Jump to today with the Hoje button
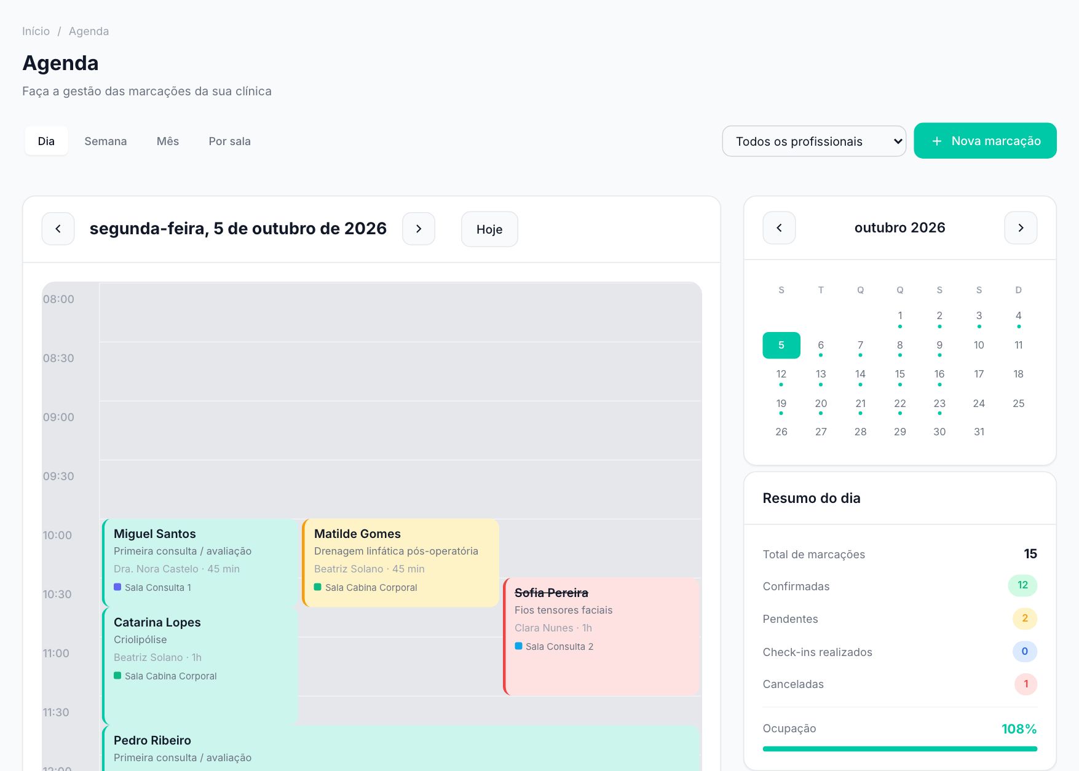Screen dimensions: 1079x771 click(x=489, y=229)
